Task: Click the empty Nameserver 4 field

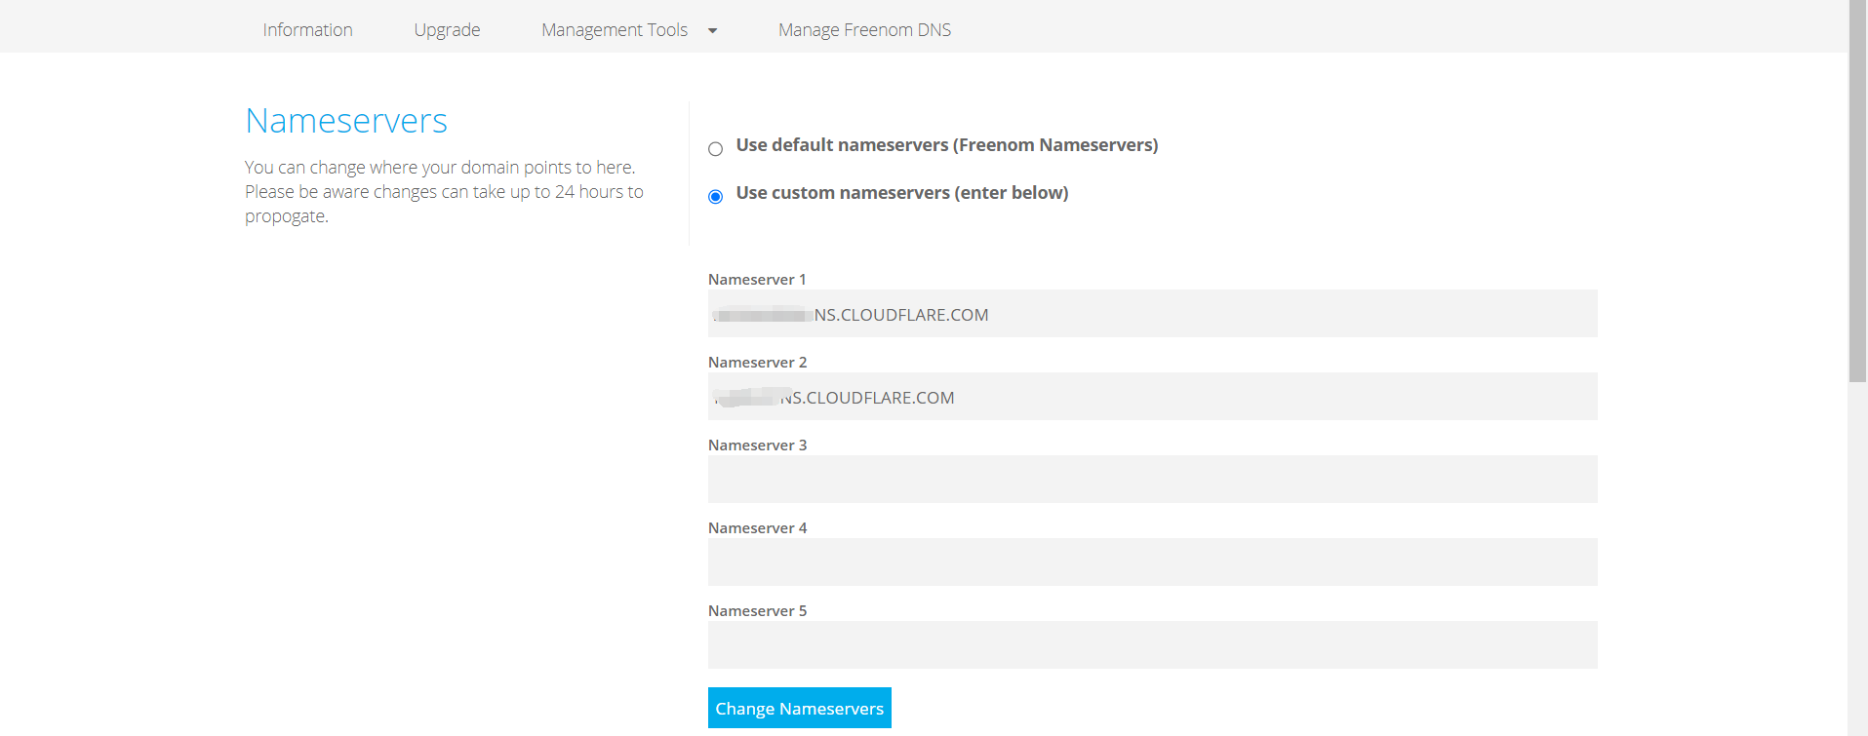Action: (1152, 562)
